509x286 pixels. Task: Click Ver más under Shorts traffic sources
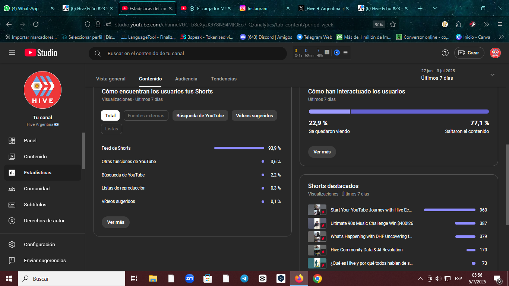tap(116, 222)
